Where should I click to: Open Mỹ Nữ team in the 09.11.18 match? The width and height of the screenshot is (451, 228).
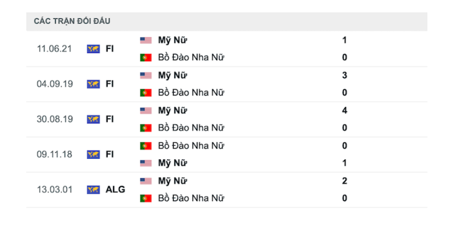click(x=172, y=163)
